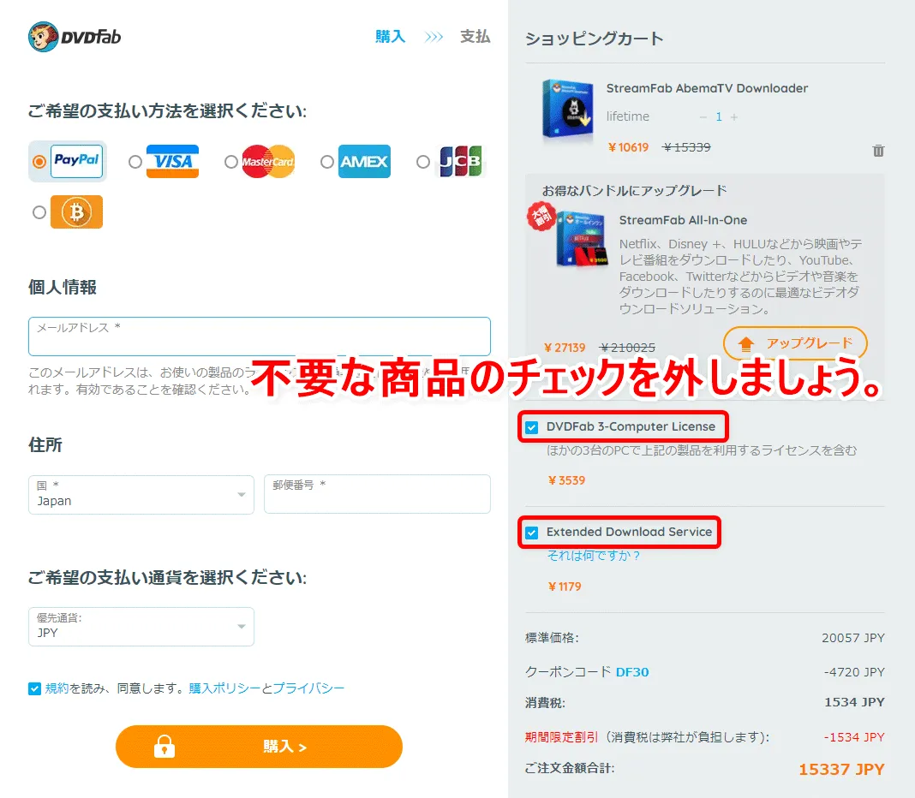Uncheck DVDFab 3-Computer License checkbox

[x=532, y=427]
